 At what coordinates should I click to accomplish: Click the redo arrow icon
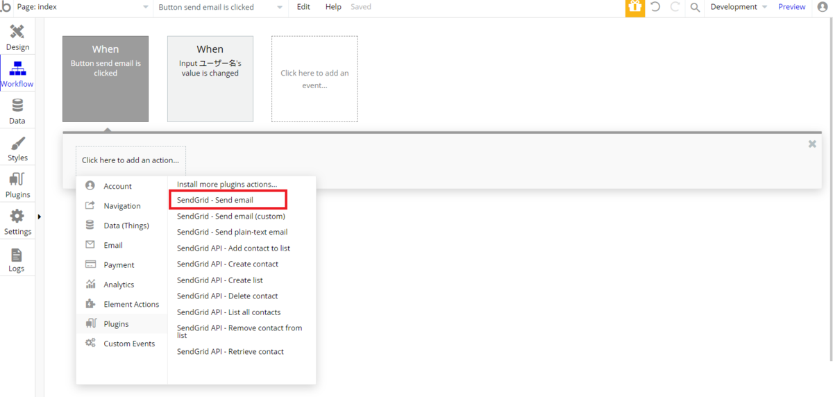click(675, 7)
